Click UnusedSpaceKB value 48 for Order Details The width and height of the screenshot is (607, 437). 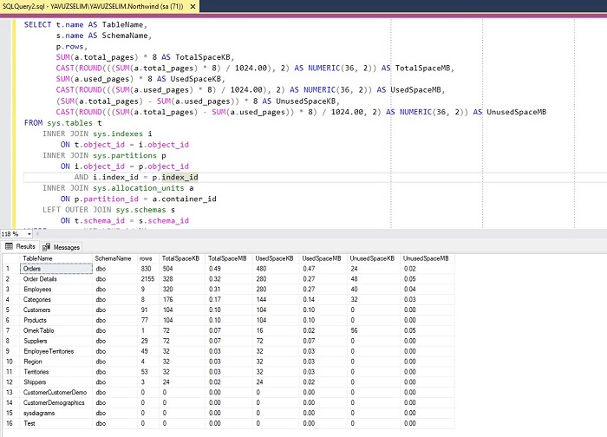click(x=374, y=279)
